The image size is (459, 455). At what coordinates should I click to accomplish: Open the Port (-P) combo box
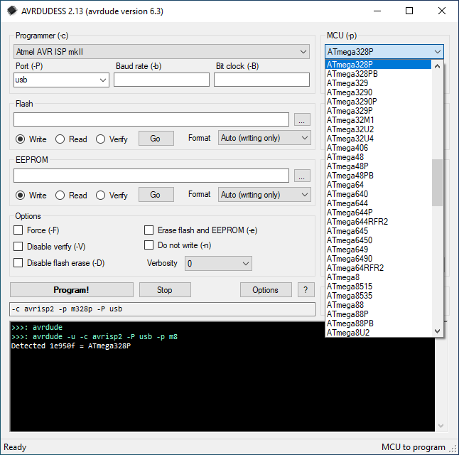[61, 80]
